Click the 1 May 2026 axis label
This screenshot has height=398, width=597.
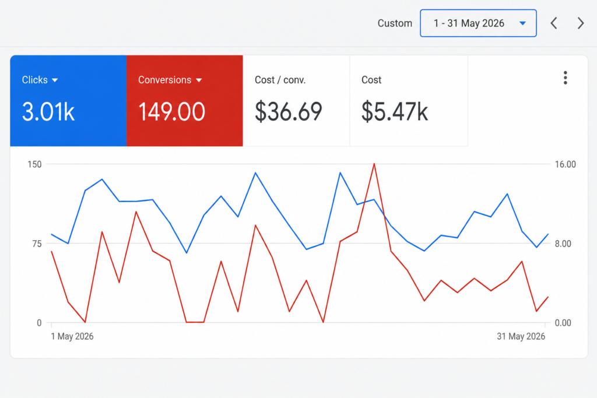[x=72, y=336]
